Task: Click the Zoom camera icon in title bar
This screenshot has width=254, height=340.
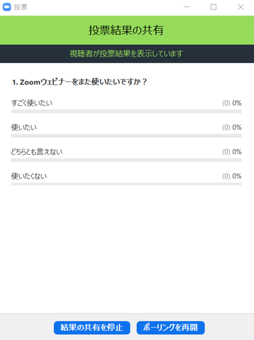Action: [7, 7]
